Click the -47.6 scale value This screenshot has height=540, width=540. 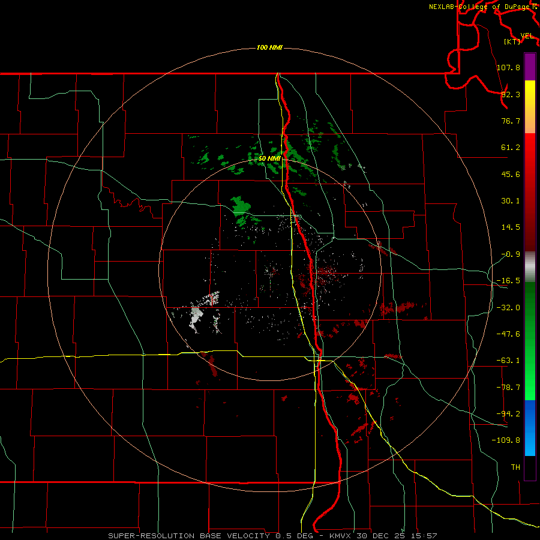508,334
